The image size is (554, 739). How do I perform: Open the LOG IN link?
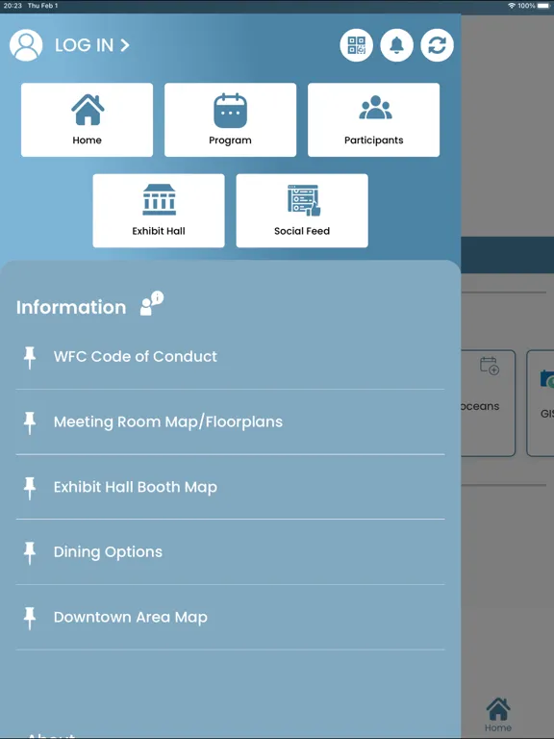pyautogui.click(x=92, y=45)
